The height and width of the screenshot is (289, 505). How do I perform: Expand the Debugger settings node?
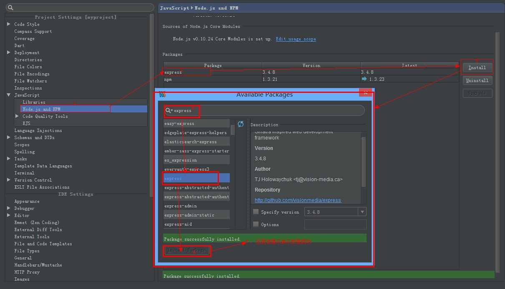(9, 208)
